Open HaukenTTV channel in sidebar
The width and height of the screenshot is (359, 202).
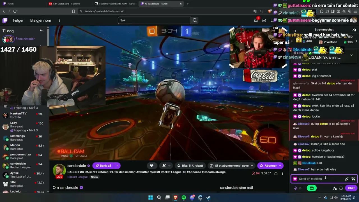pos(25,115)
